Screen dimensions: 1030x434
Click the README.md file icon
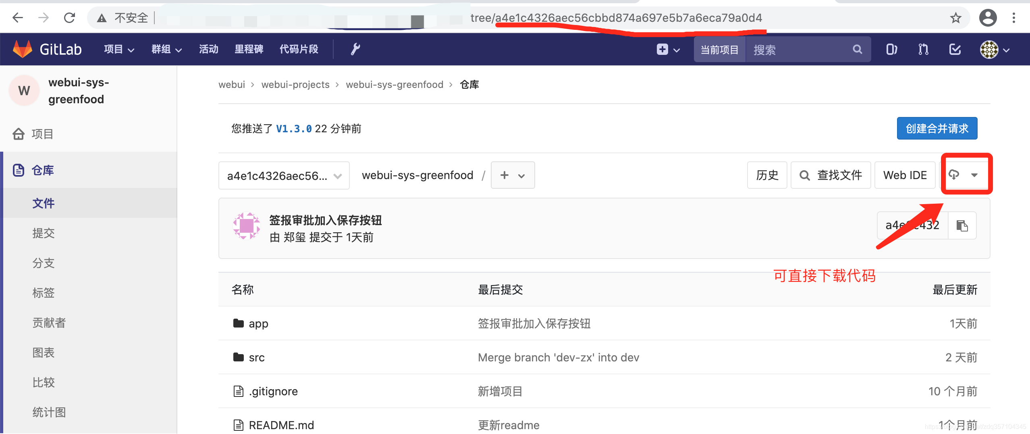(x=239, y=425)
